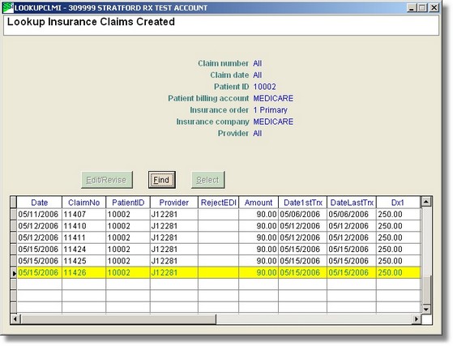Minimize the LOOKUPCLMI window
This screenshot has height=346, width=453.
coord(412,8)
